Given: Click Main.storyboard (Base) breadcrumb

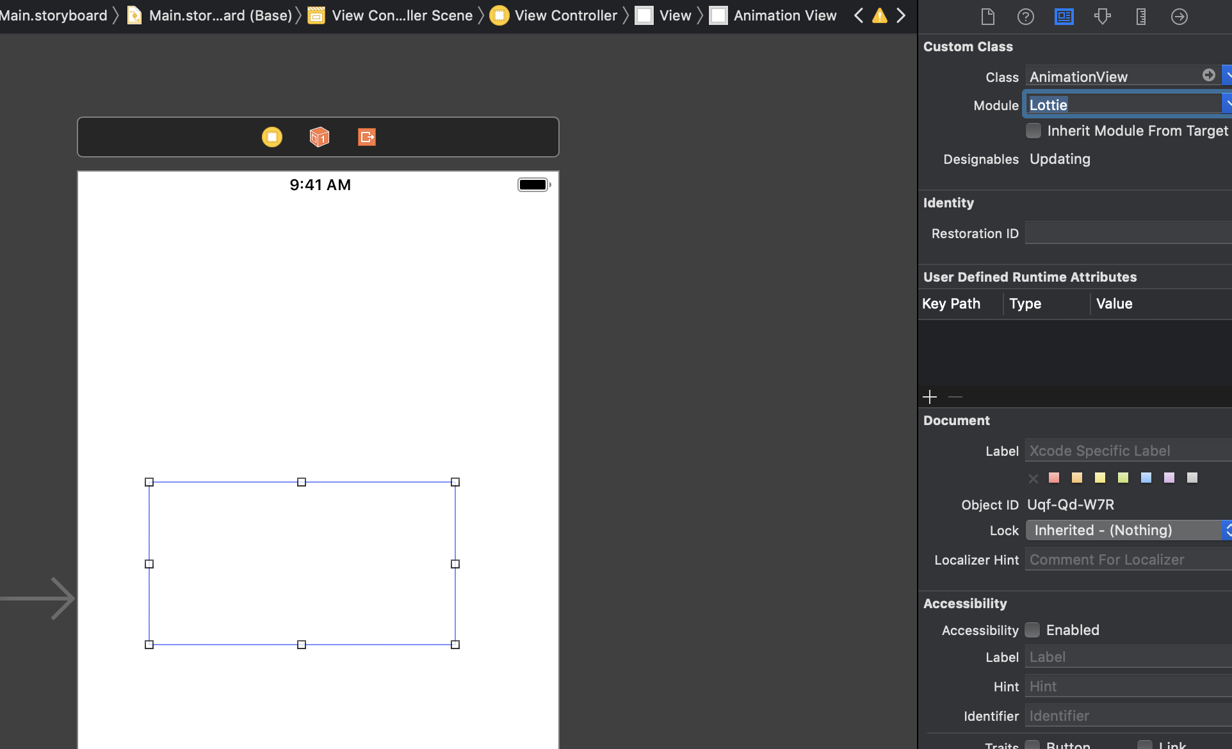Looking at the screenshot, I should click(209, 15).
